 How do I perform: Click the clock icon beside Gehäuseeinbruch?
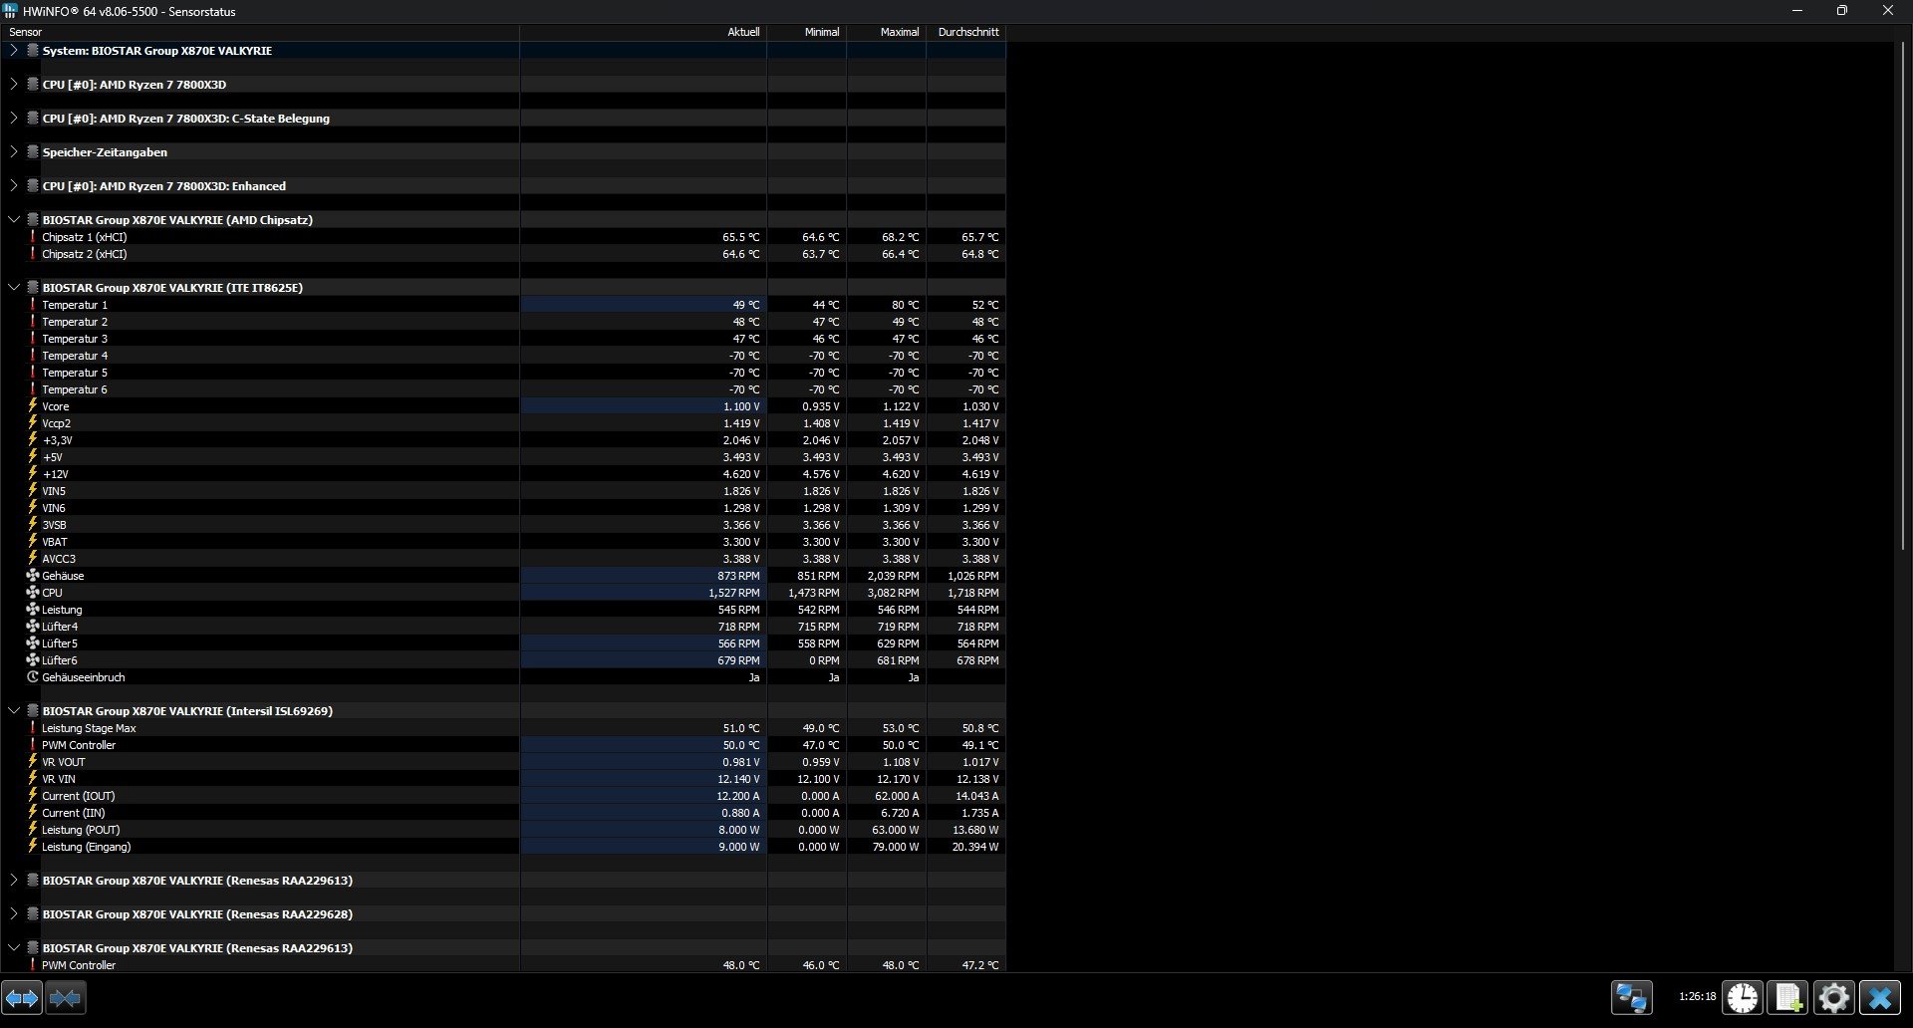33,677
